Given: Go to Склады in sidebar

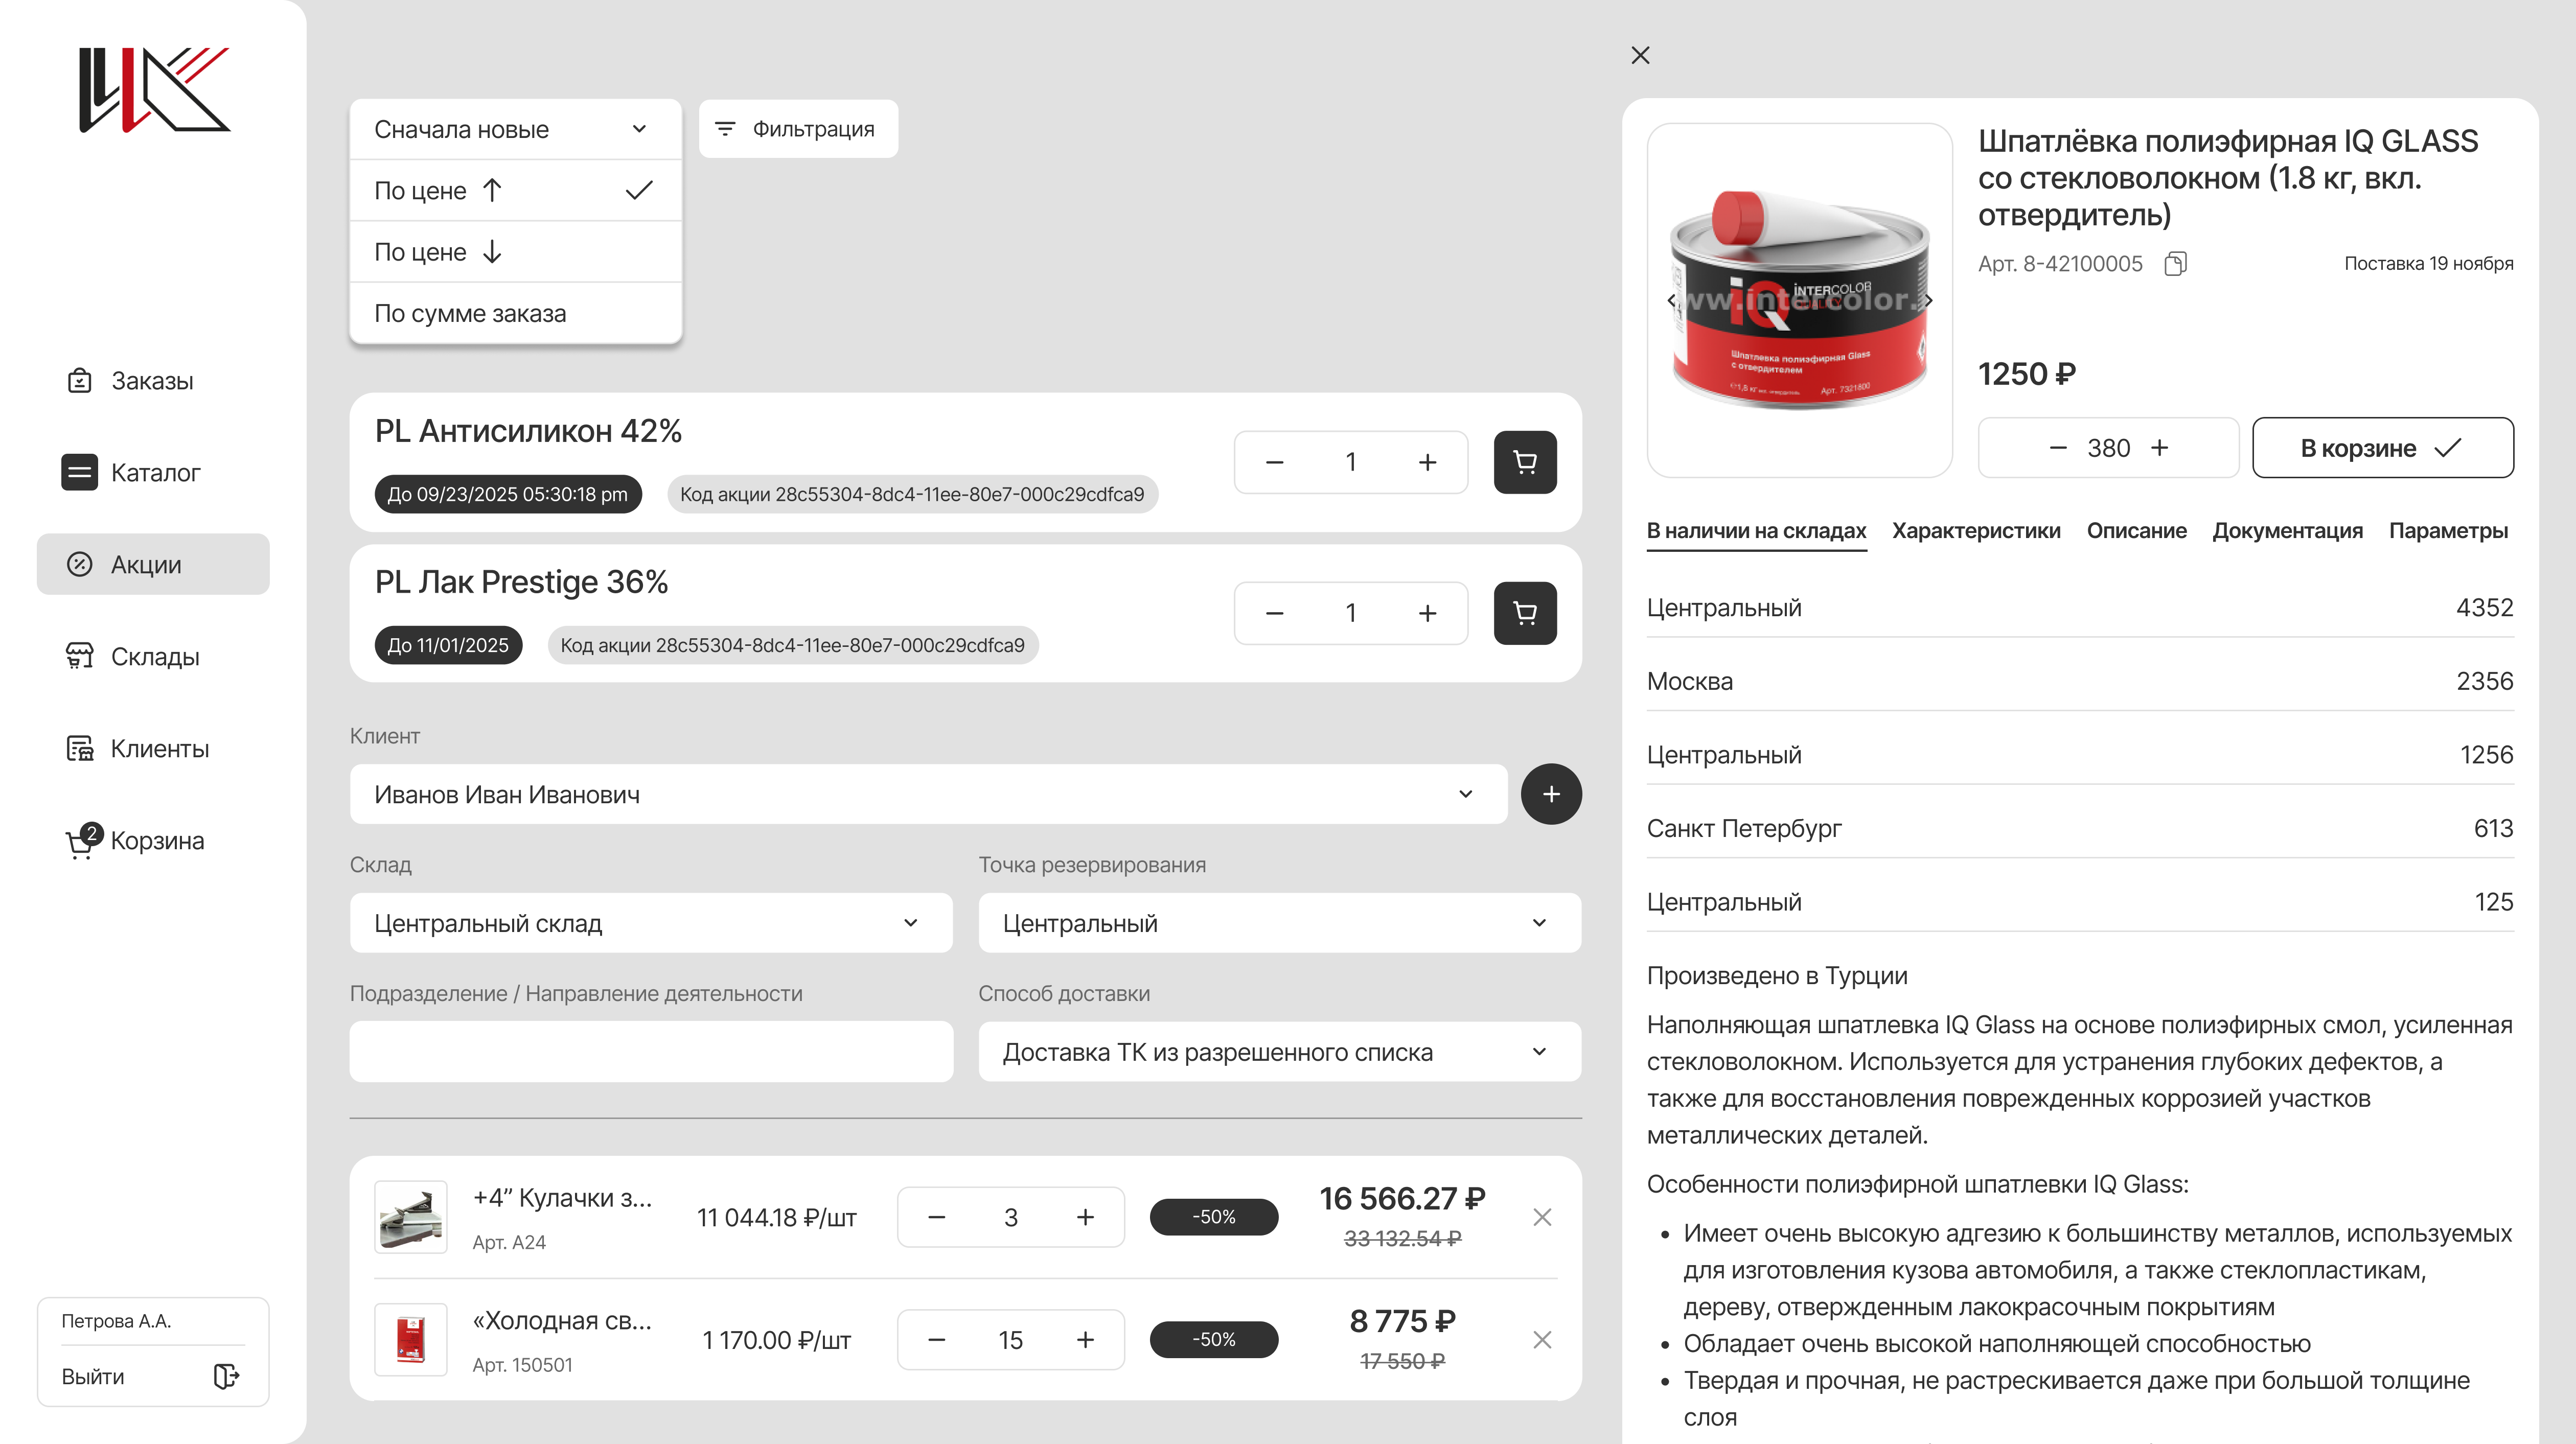Looking at the screenshot, I should [x=154, y=657].
